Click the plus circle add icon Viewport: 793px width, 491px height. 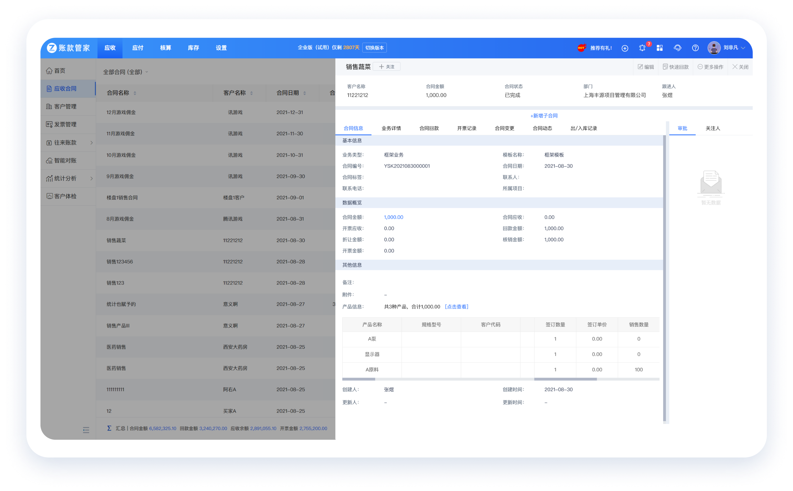(625, 48)
